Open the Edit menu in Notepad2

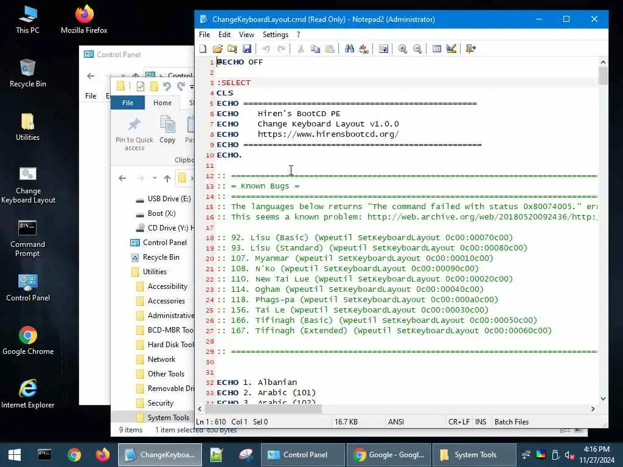(x=224, y=35)
